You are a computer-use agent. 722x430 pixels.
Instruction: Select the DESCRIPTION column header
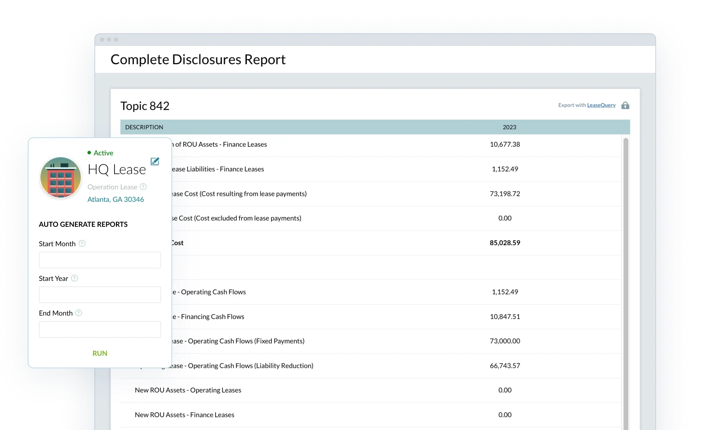(144, 127)
